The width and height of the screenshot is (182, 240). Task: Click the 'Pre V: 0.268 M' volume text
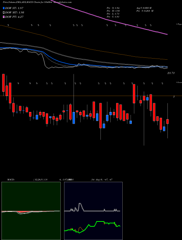pyautogui.click(x=145, y=11)
